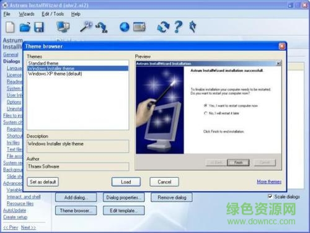Screen dimensions: 310x233
Task: Click the Finish button in preview
Action: (x=238, y=162)
